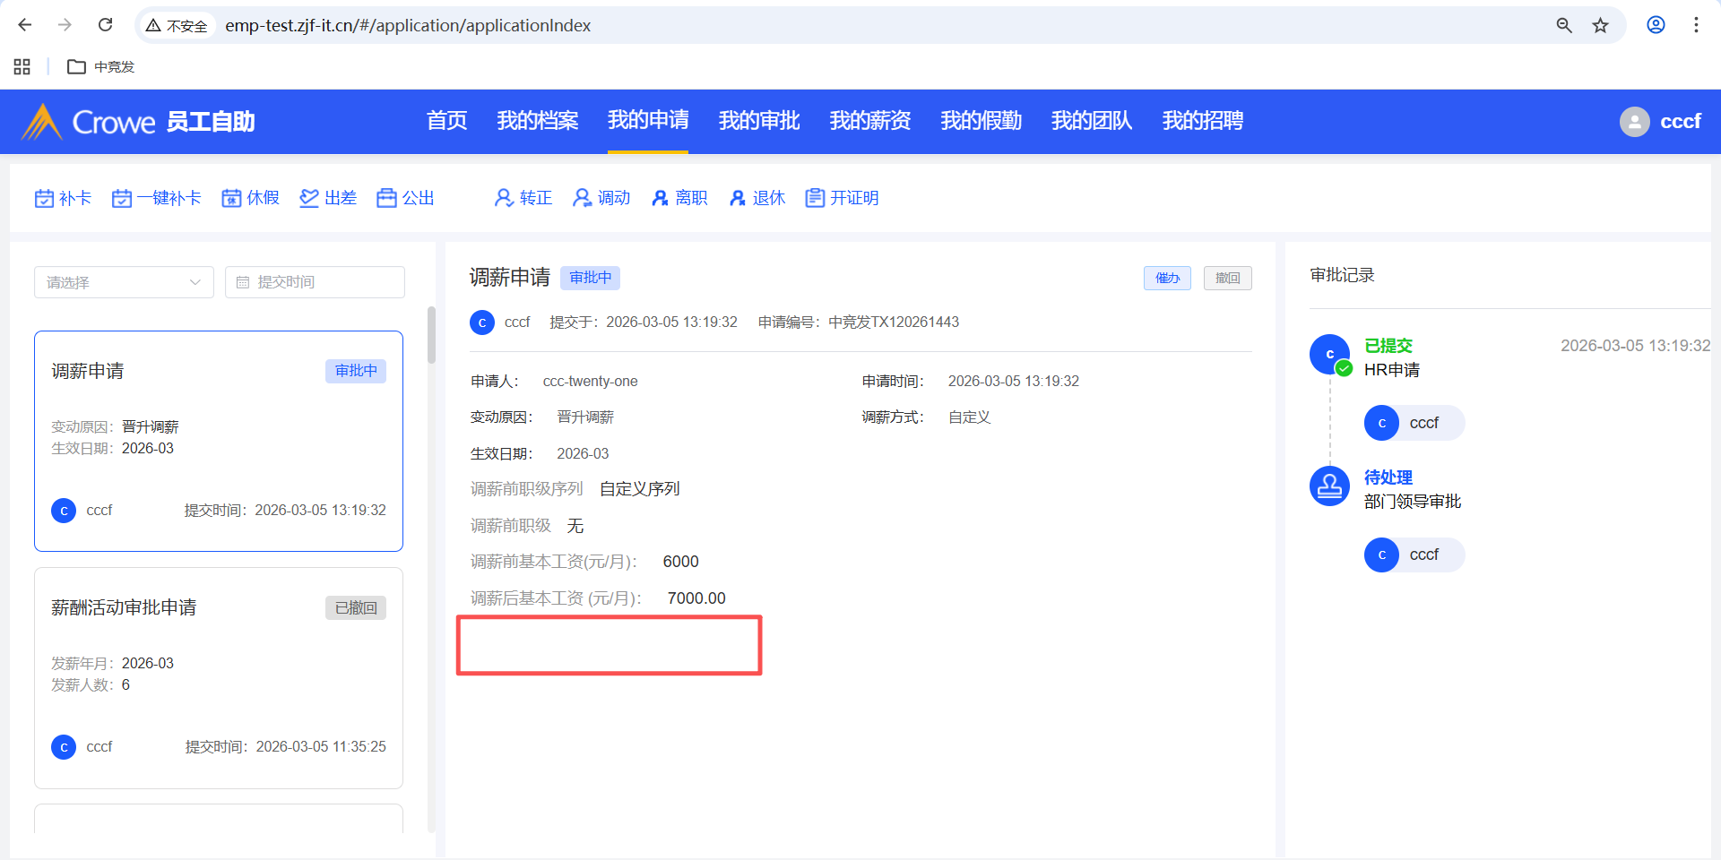Expand the 请选择 filter dropdown
This screenshot has width=1721, height=860.
coord(124,282)
